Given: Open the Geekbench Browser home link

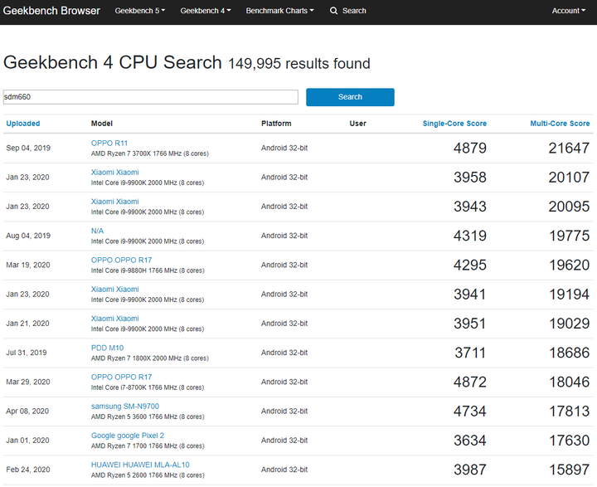Looking at the screenshot, I should [x=51, y=11].
